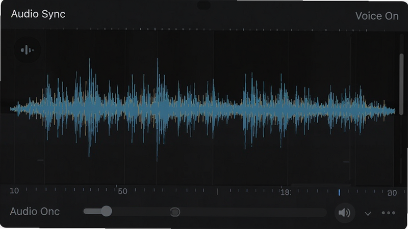Click the tallest waveform peak
The width and height of the screenshot is (408, 229).
click(x=157, y=109)
